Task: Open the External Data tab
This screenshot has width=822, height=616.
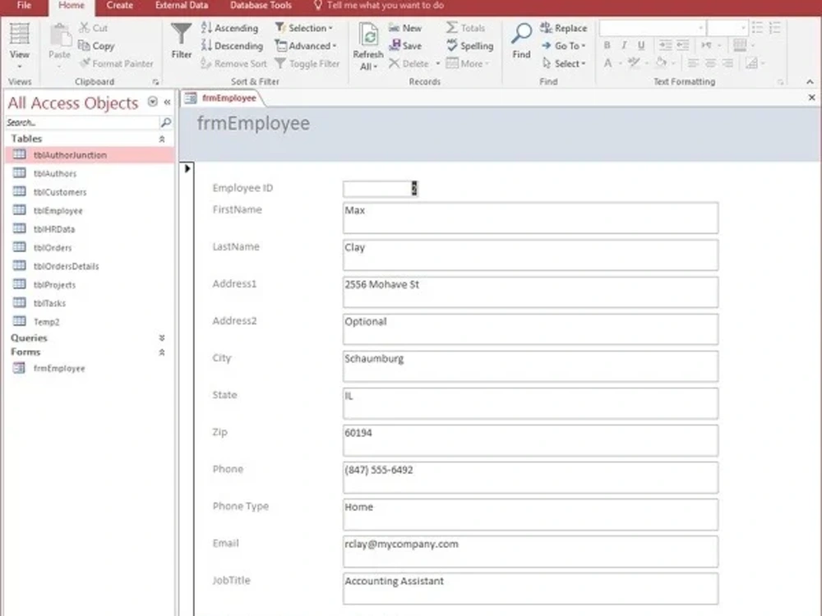Action: [180, 6]
